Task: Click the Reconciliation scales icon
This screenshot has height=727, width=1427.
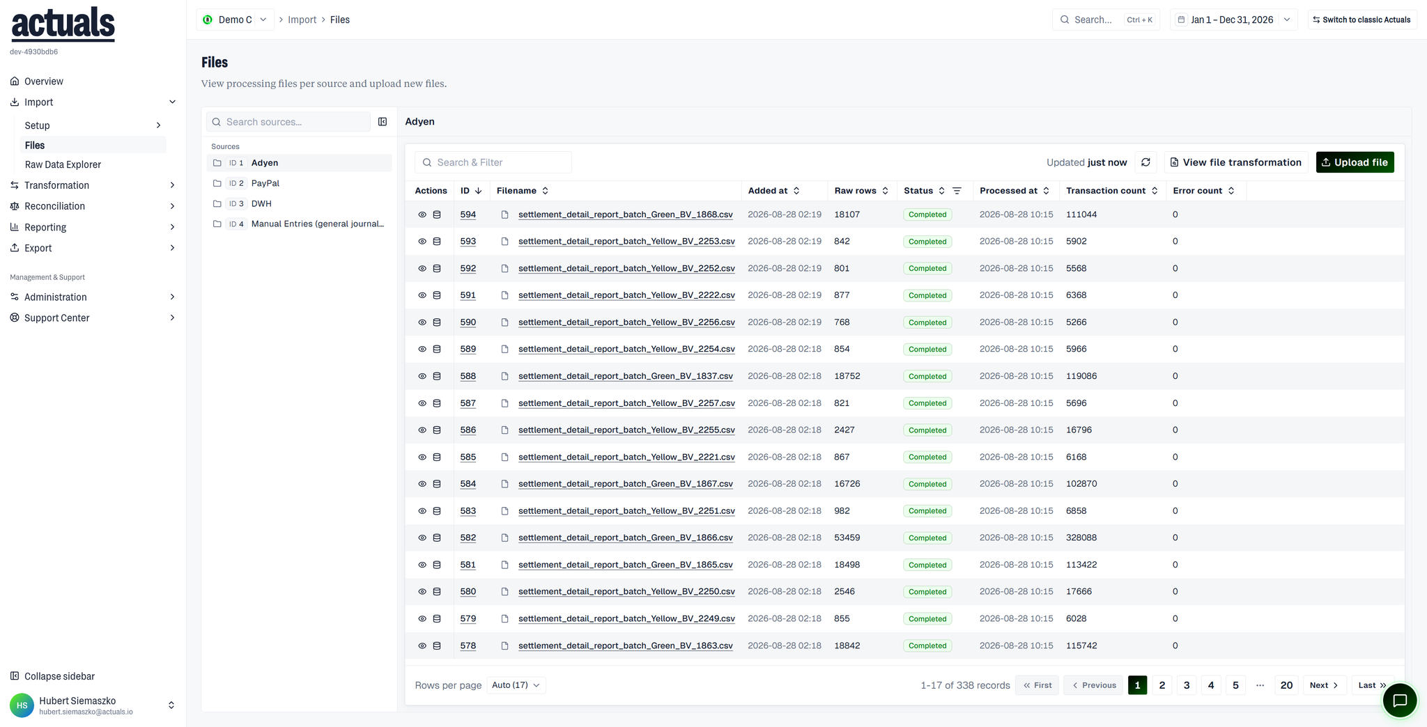Action: (x=15, y=206)
